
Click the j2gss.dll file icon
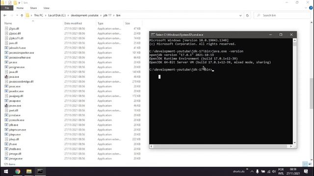[x=6, y=28]
